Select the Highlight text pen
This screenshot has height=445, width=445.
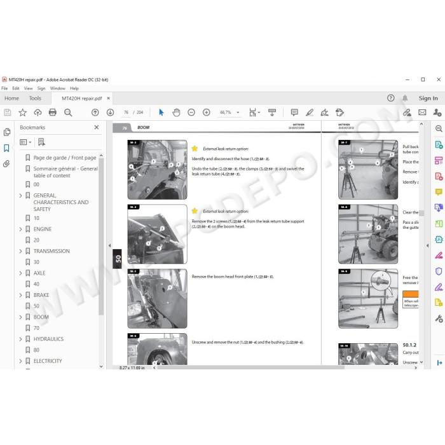tap(310, 113)
